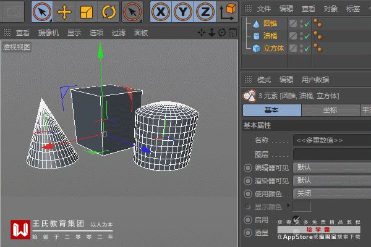Toggle visibility dots for 油桶
This screenshot has height=247, width=371.
coord(302,36)
